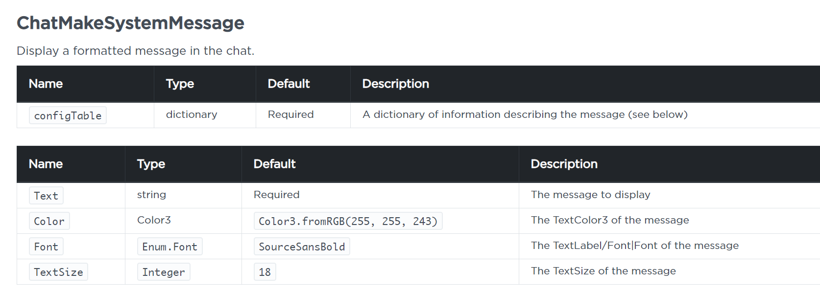Click 'Display a formatted message' paragraph
This screenshot has height=293, width=820.
pyautogui.click(x=136, y=51)
